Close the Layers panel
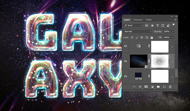The image size is (190, 111). tap(176, 16)
